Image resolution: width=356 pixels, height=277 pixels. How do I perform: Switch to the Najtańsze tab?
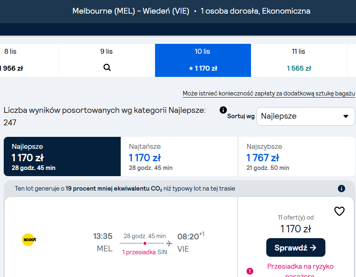pyautogui.click(x=179, y=156)
